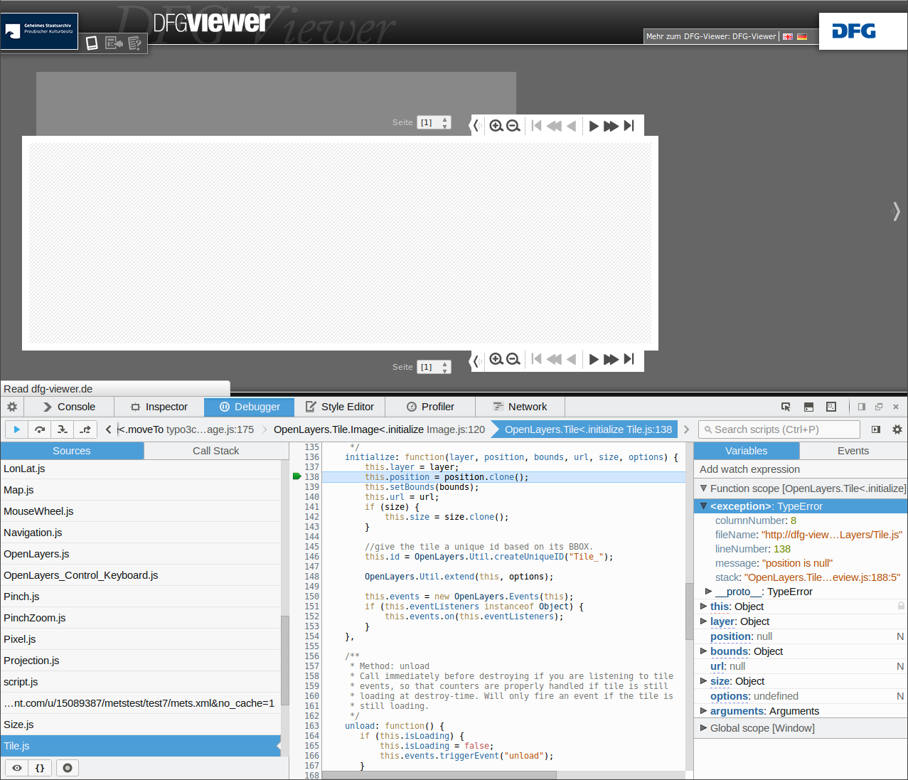Open debugger options gear next to search
Image resolution: width=908 pixels, height=780 pixels.
pos(897,429)
